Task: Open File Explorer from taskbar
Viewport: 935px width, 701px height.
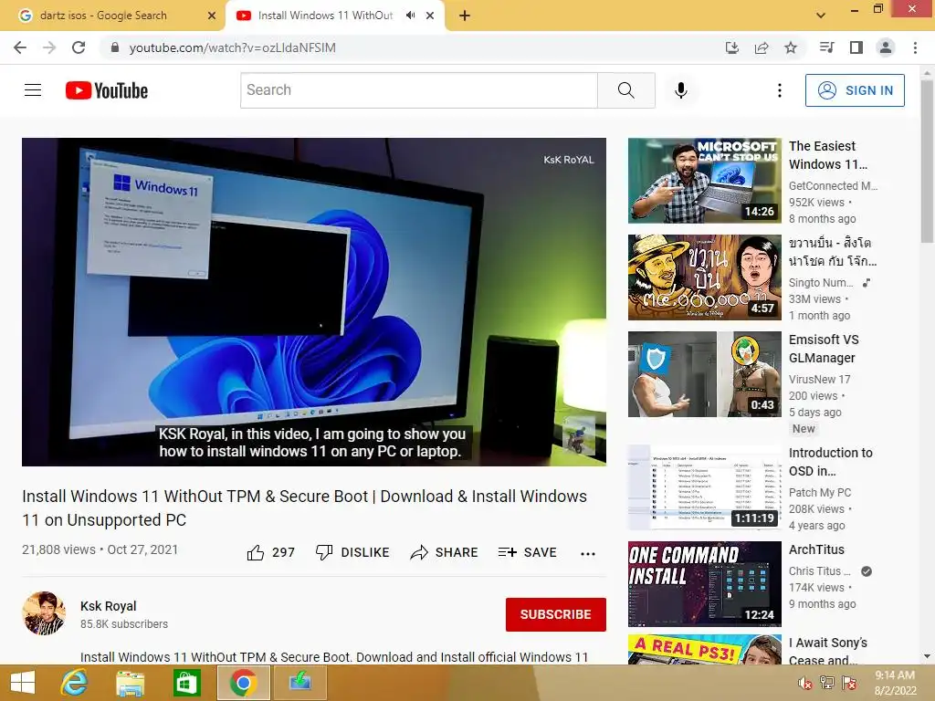Action: click(x=130, y=683)
